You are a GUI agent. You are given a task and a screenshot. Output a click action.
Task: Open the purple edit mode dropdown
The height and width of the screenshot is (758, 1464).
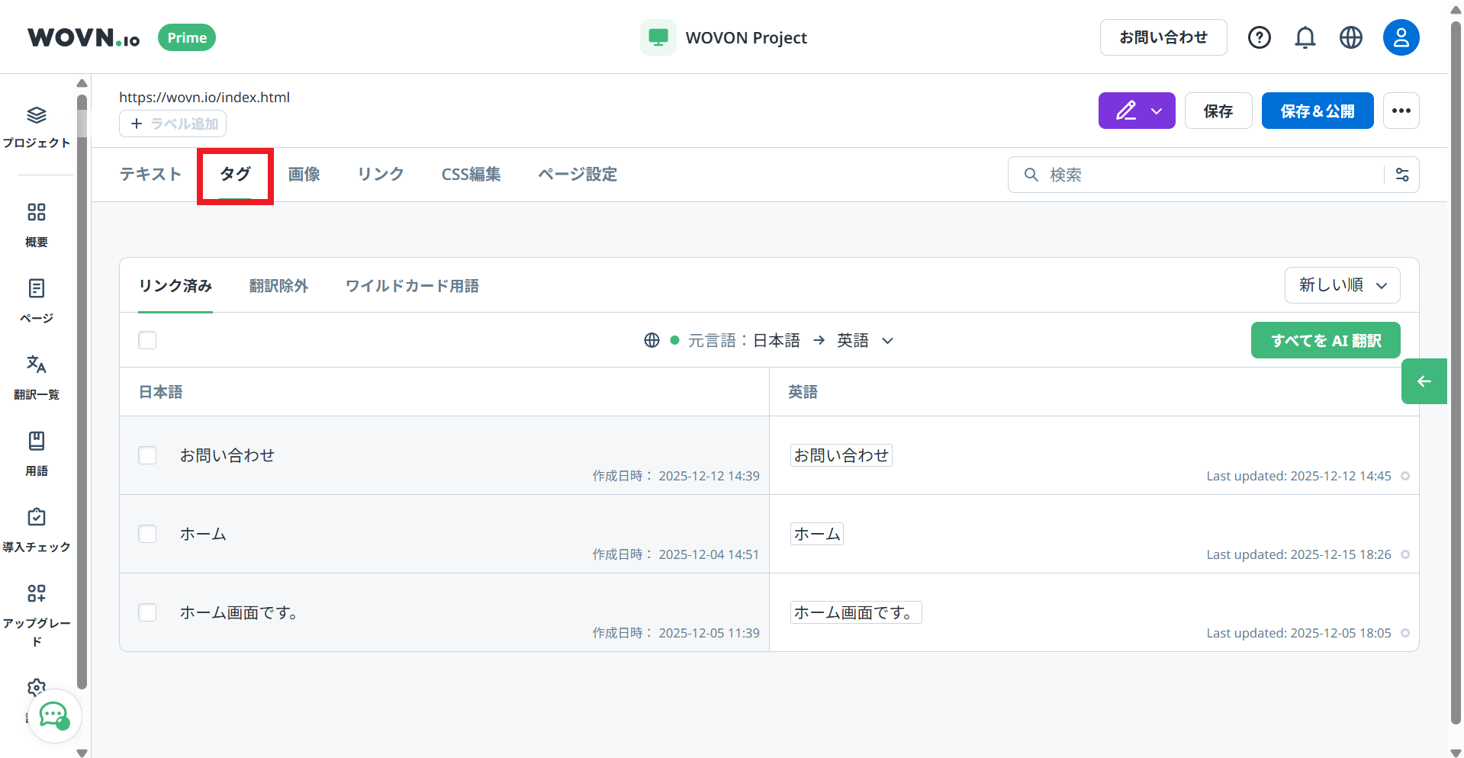(1137, 111)
